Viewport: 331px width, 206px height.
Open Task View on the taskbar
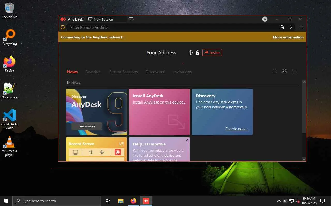(108, 201)
